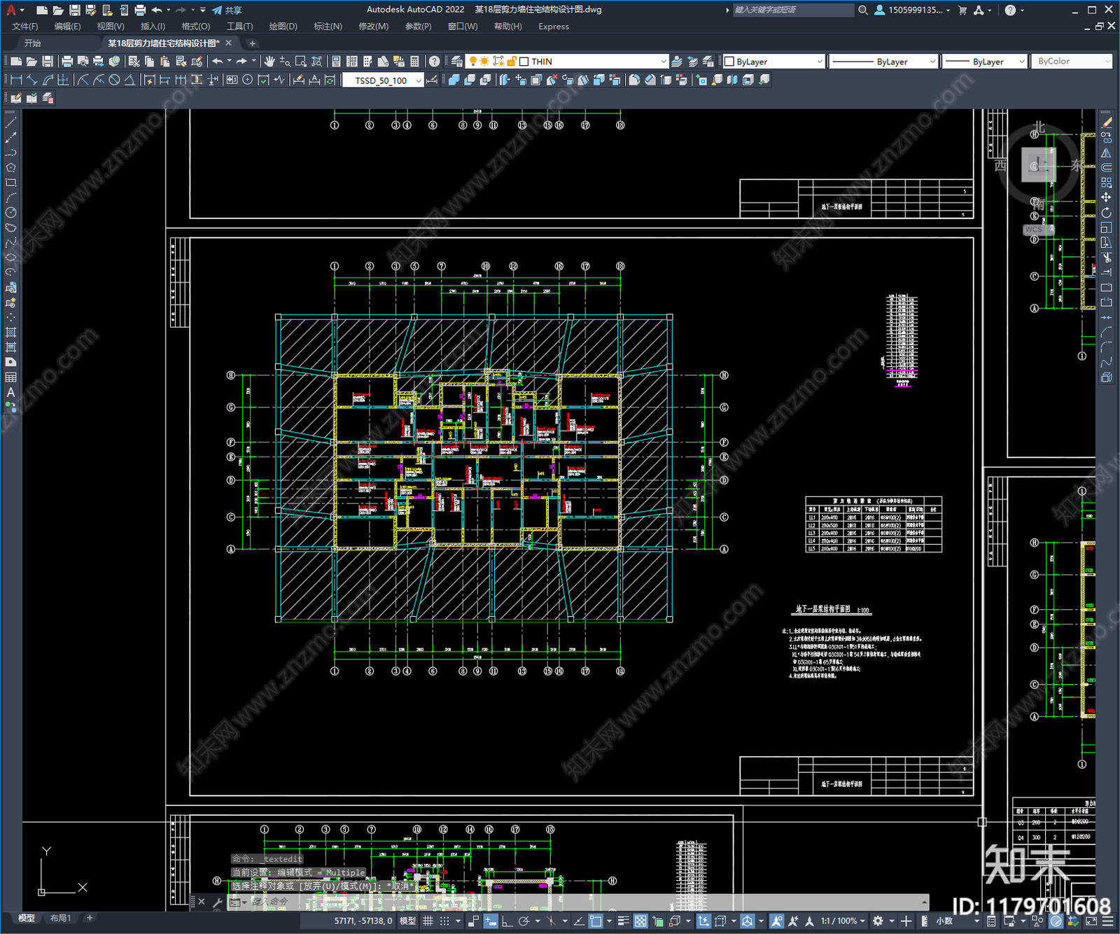Click the Line draw tool
The width and height of the screenshot is (1120, 934).
tap(10, 123)
